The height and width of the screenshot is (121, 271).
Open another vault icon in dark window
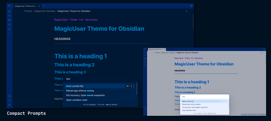[10, 96]
